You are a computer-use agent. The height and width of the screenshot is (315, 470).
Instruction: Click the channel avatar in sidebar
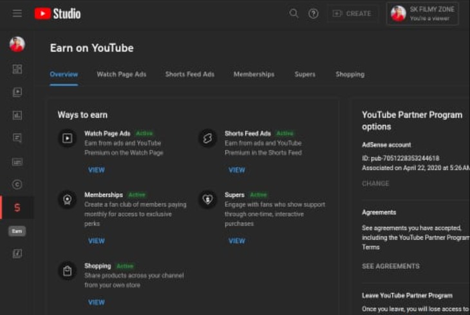point(17,44)
